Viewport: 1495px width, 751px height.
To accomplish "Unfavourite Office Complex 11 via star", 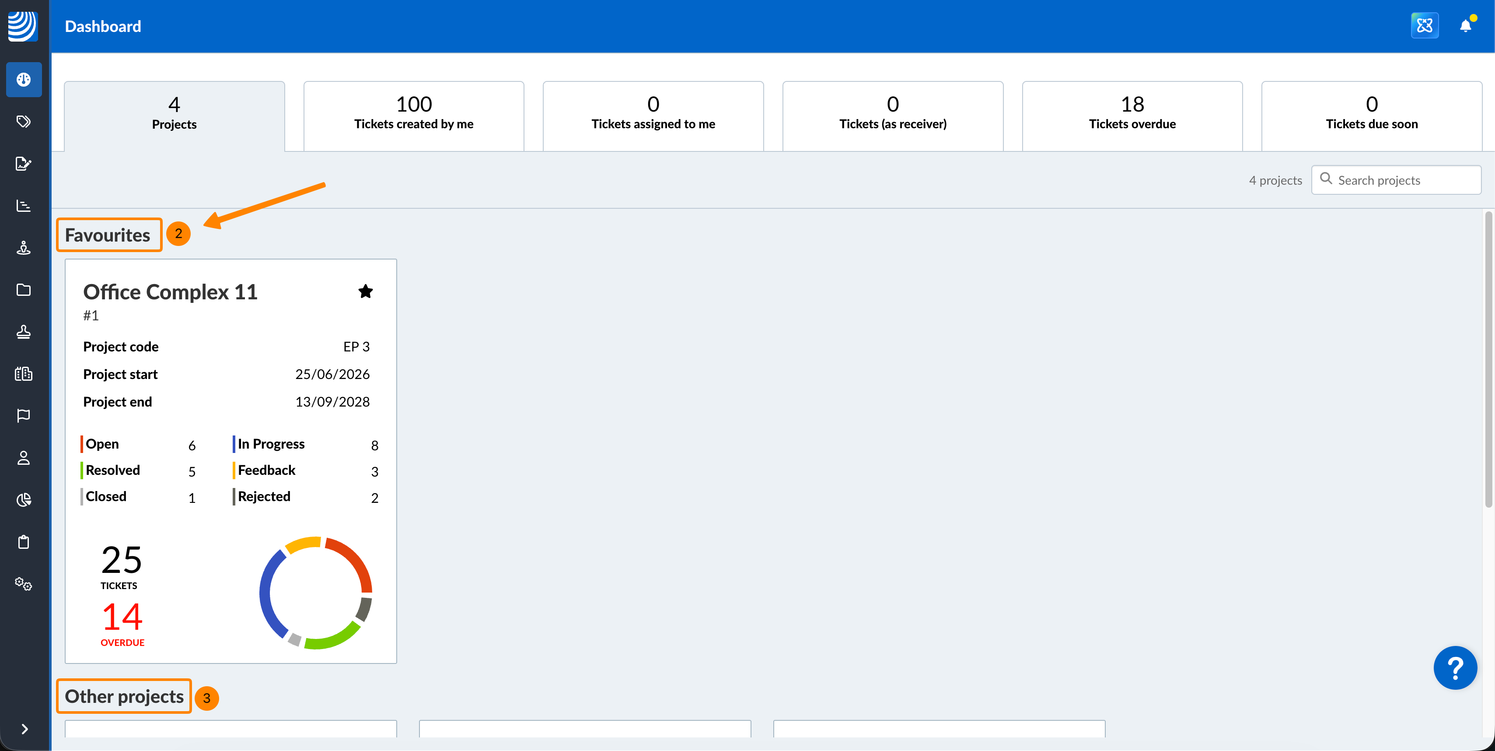I will click(365, 291).
